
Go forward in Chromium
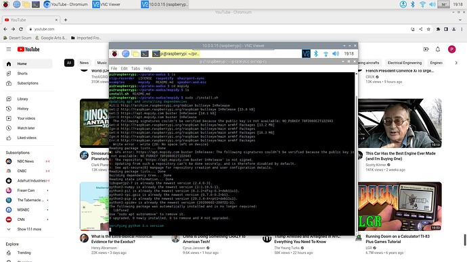click(x=13, y=29)
